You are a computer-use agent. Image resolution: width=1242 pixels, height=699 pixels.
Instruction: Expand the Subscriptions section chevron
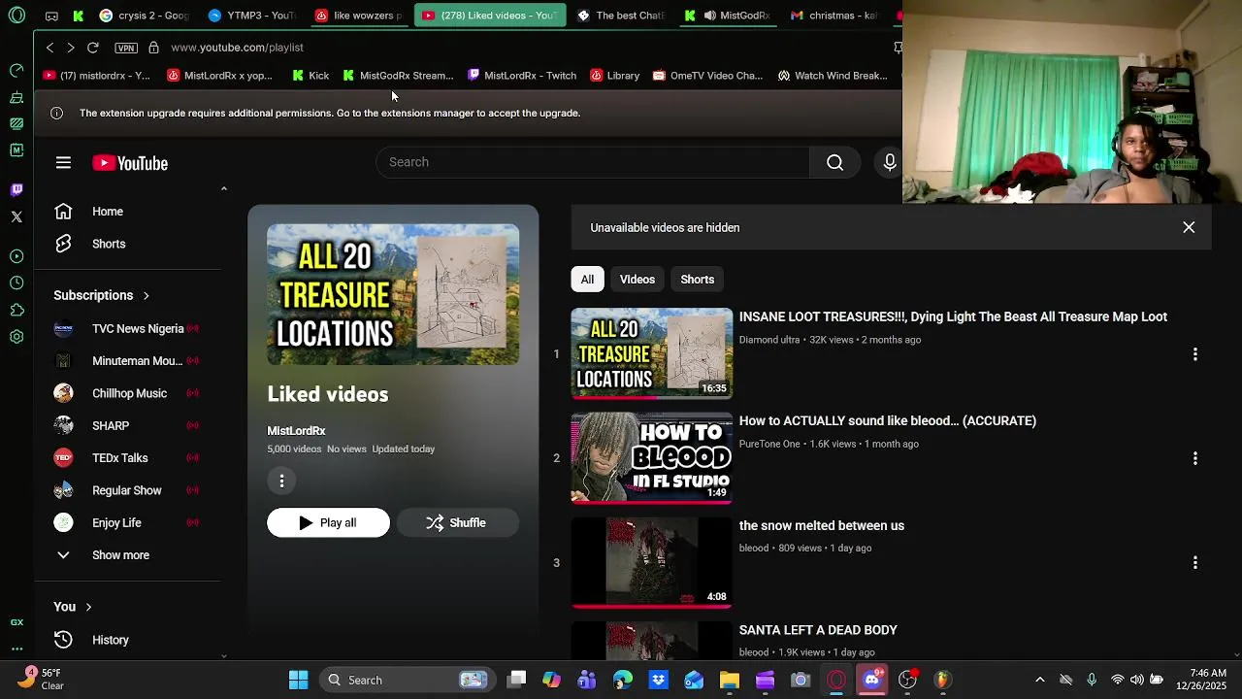coord(146,295)
